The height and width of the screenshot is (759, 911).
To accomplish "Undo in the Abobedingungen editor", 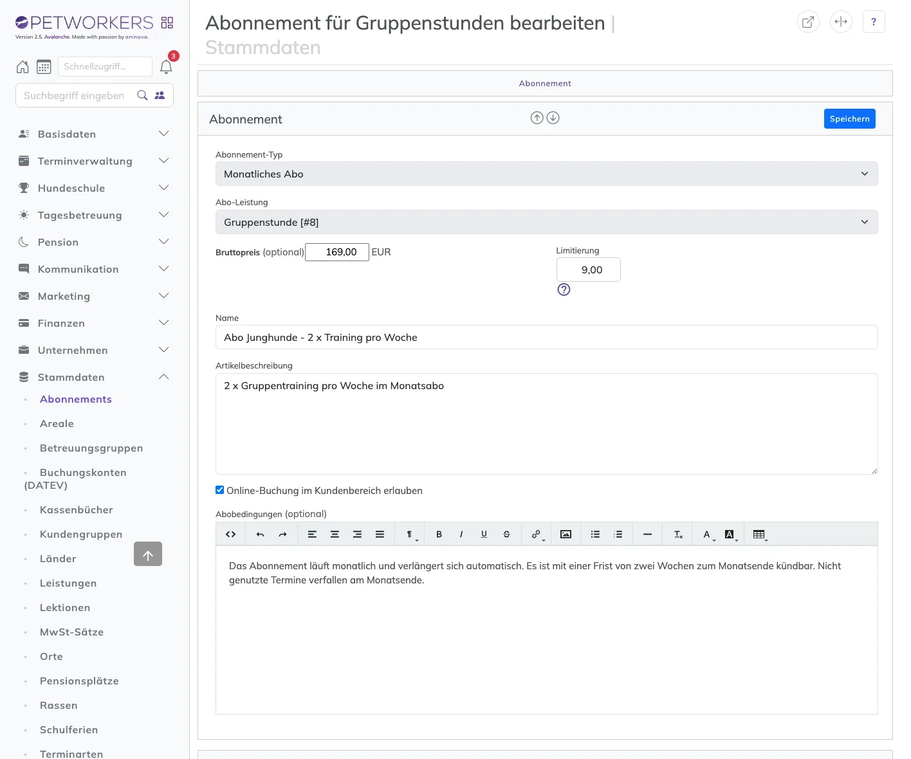I will 260,534.
